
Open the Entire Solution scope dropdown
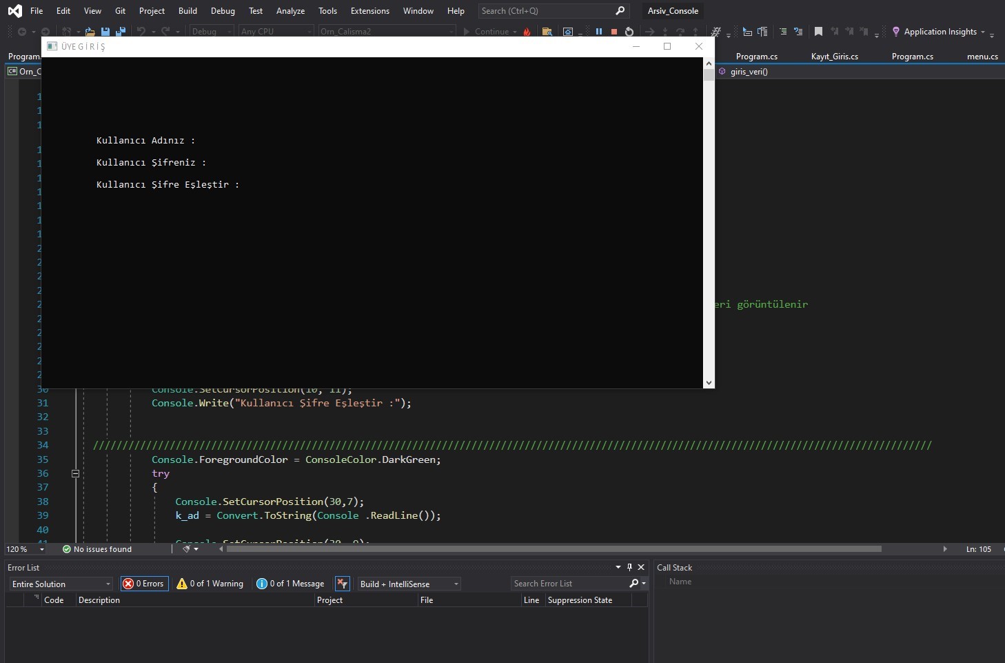[61, 584]
